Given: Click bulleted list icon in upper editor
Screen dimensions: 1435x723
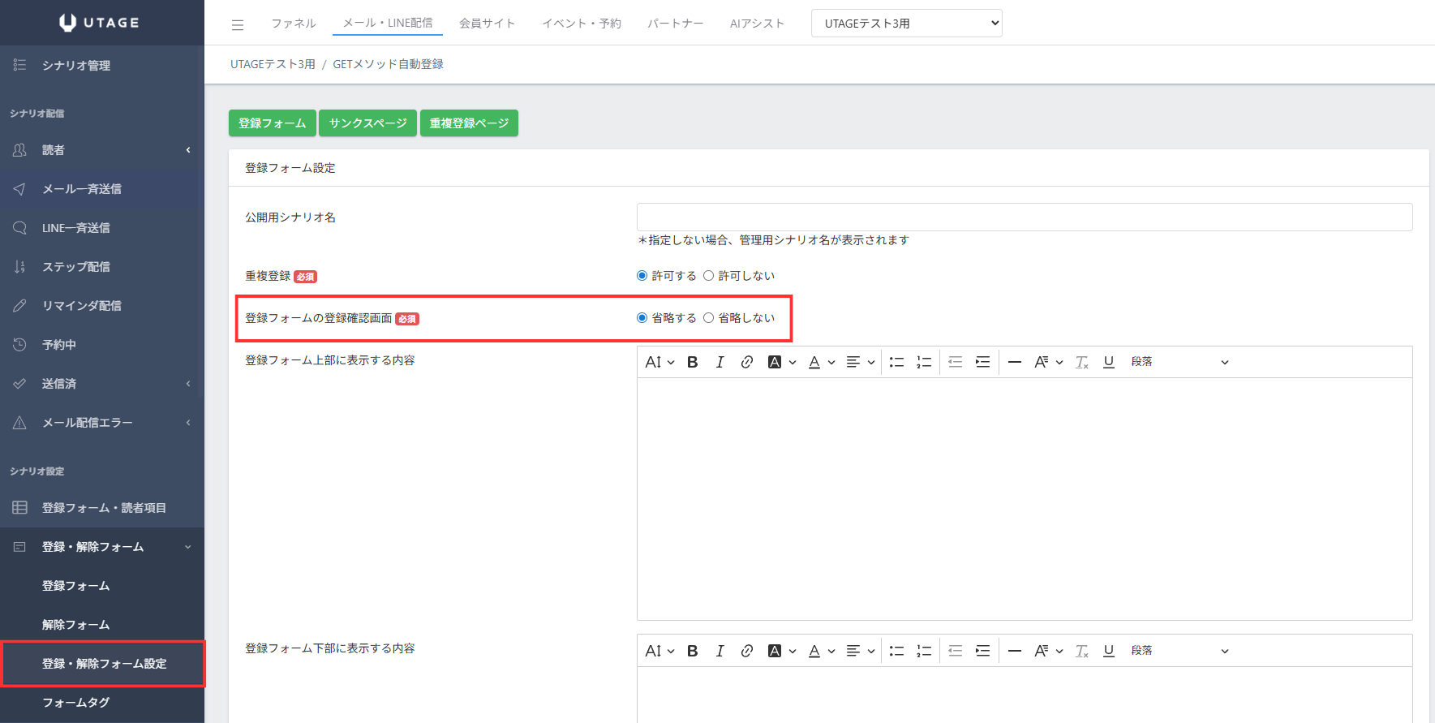Looking at the screenshot, I should tap(896, 362).
